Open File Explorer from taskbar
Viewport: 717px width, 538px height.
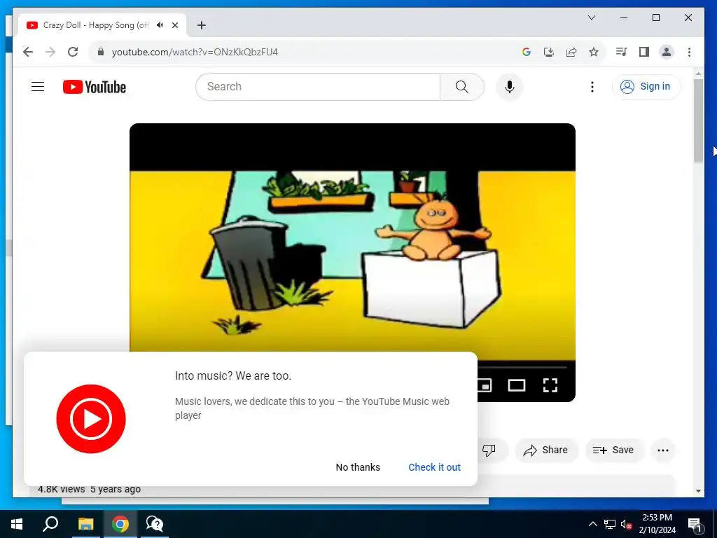click(x=85, y=524)
